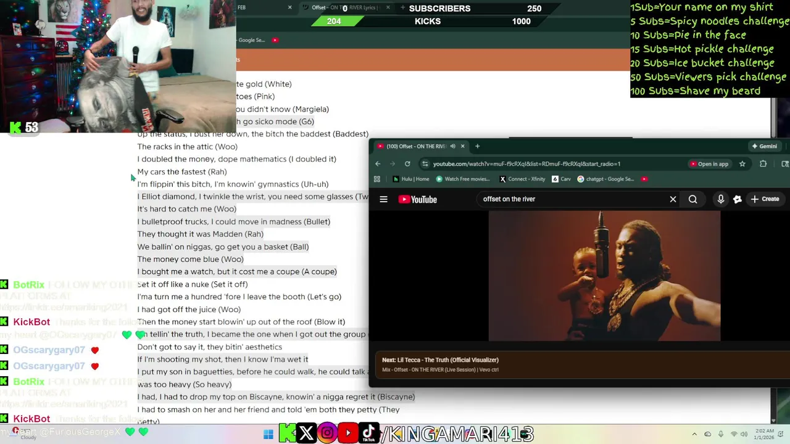The image size is (790, 444).
Task: Click lyric 'My cars the fastest (Rah)'
Action: [x=182, y=172]
